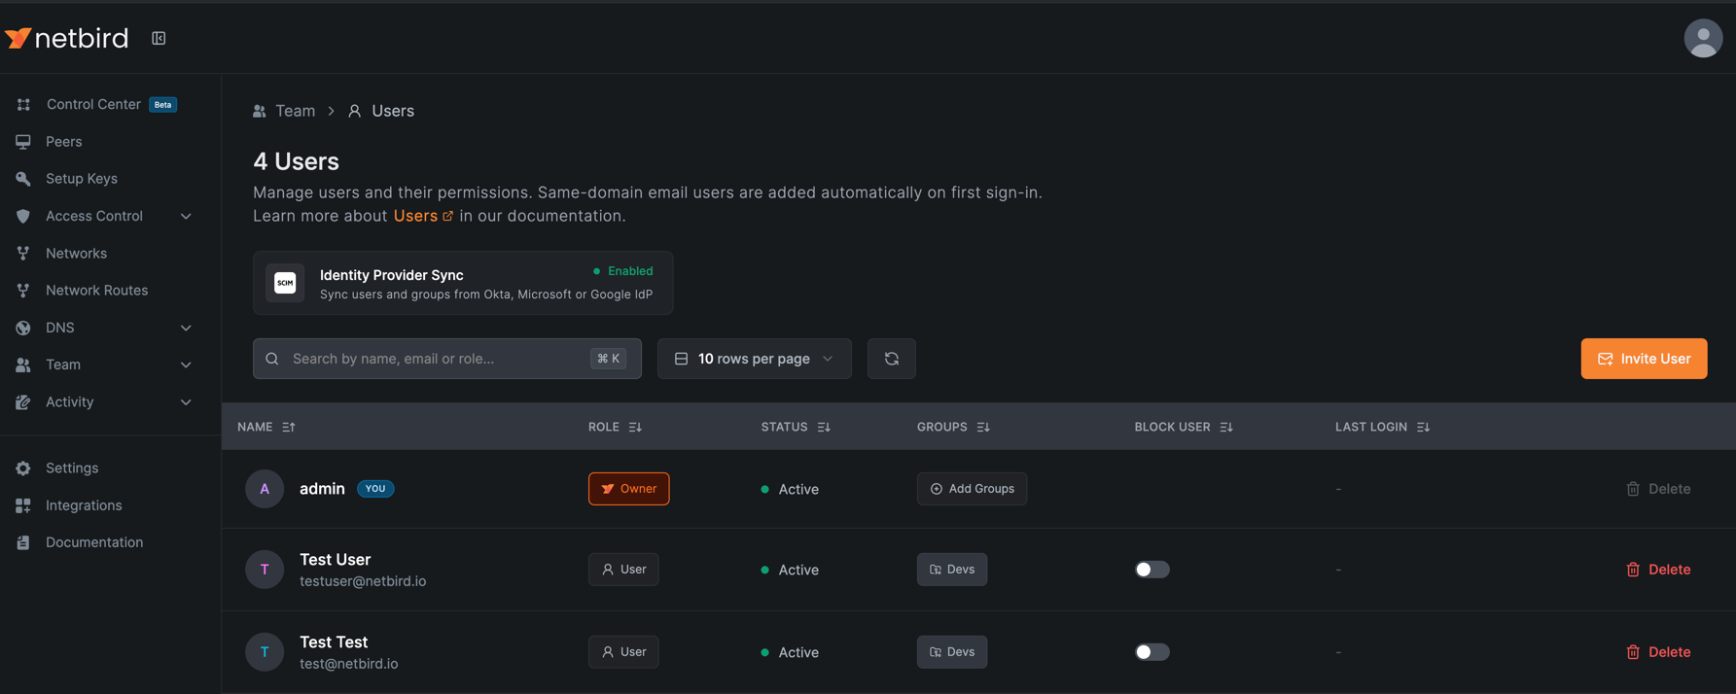
Task: Toggle block user for Test Test
Action: pos(1151,652)
